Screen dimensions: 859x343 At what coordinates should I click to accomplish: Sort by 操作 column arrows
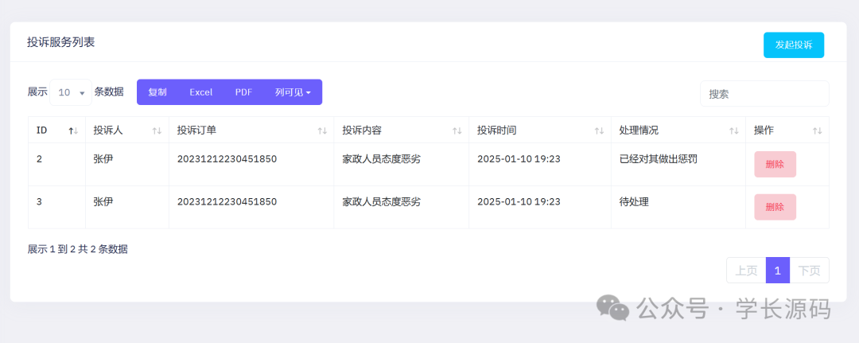[817, 131]
